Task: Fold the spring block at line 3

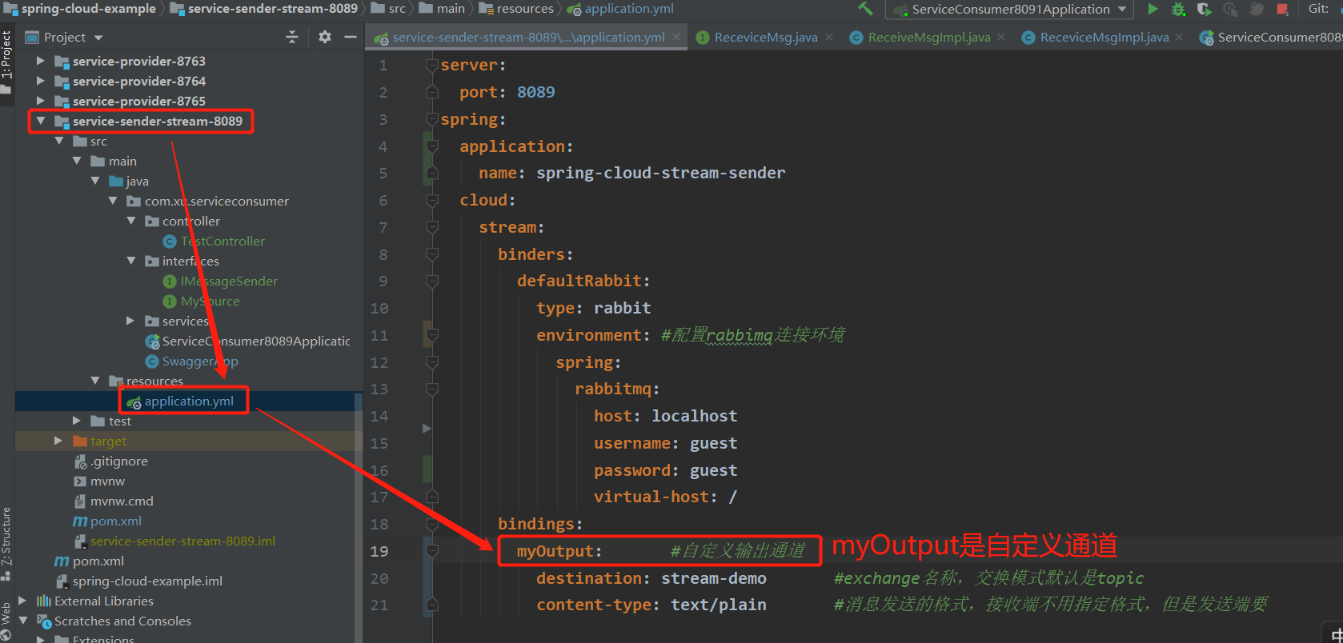Action: click(x=432, y=119)
